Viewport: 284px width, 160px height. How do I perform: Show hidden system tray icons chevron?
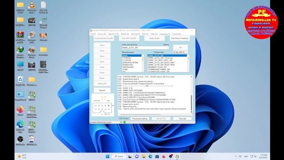(236, 156)
